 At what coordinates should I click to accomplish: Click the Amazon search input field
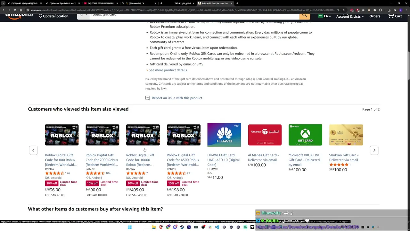194,15
